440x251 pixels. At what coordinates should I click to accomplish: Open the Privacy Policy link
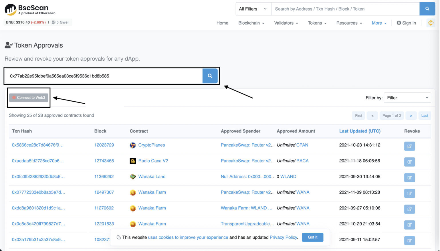click(283, 237)
